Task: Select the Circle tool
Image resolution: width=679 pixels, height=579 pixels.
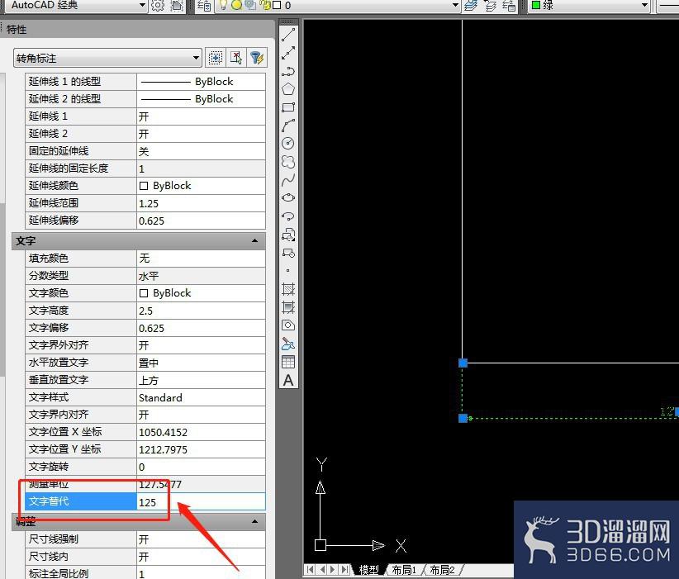Action: [x=288, y=144]
